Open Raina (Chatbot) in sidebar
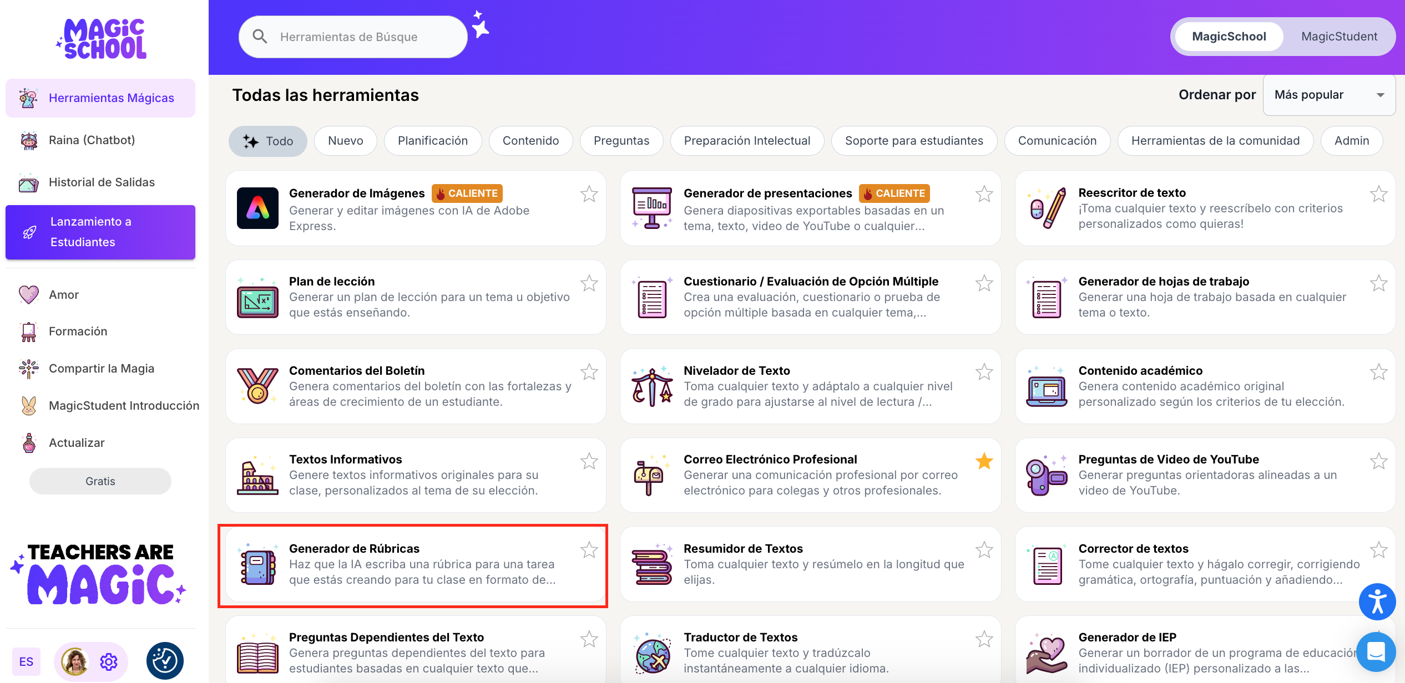Screen dimensions: 1405x683 pyautogui.click(x=92, y=140)
